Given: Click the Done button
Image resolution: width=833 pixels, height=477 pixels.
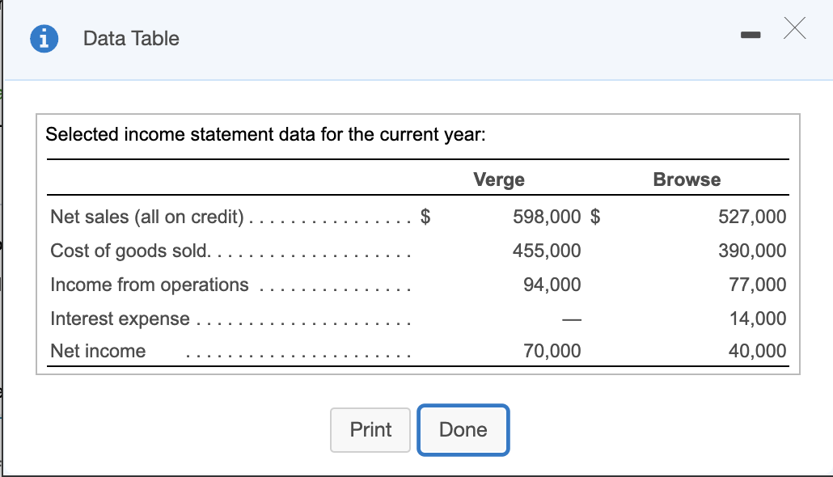Looking at the screenshot, I should pos(463,430).
